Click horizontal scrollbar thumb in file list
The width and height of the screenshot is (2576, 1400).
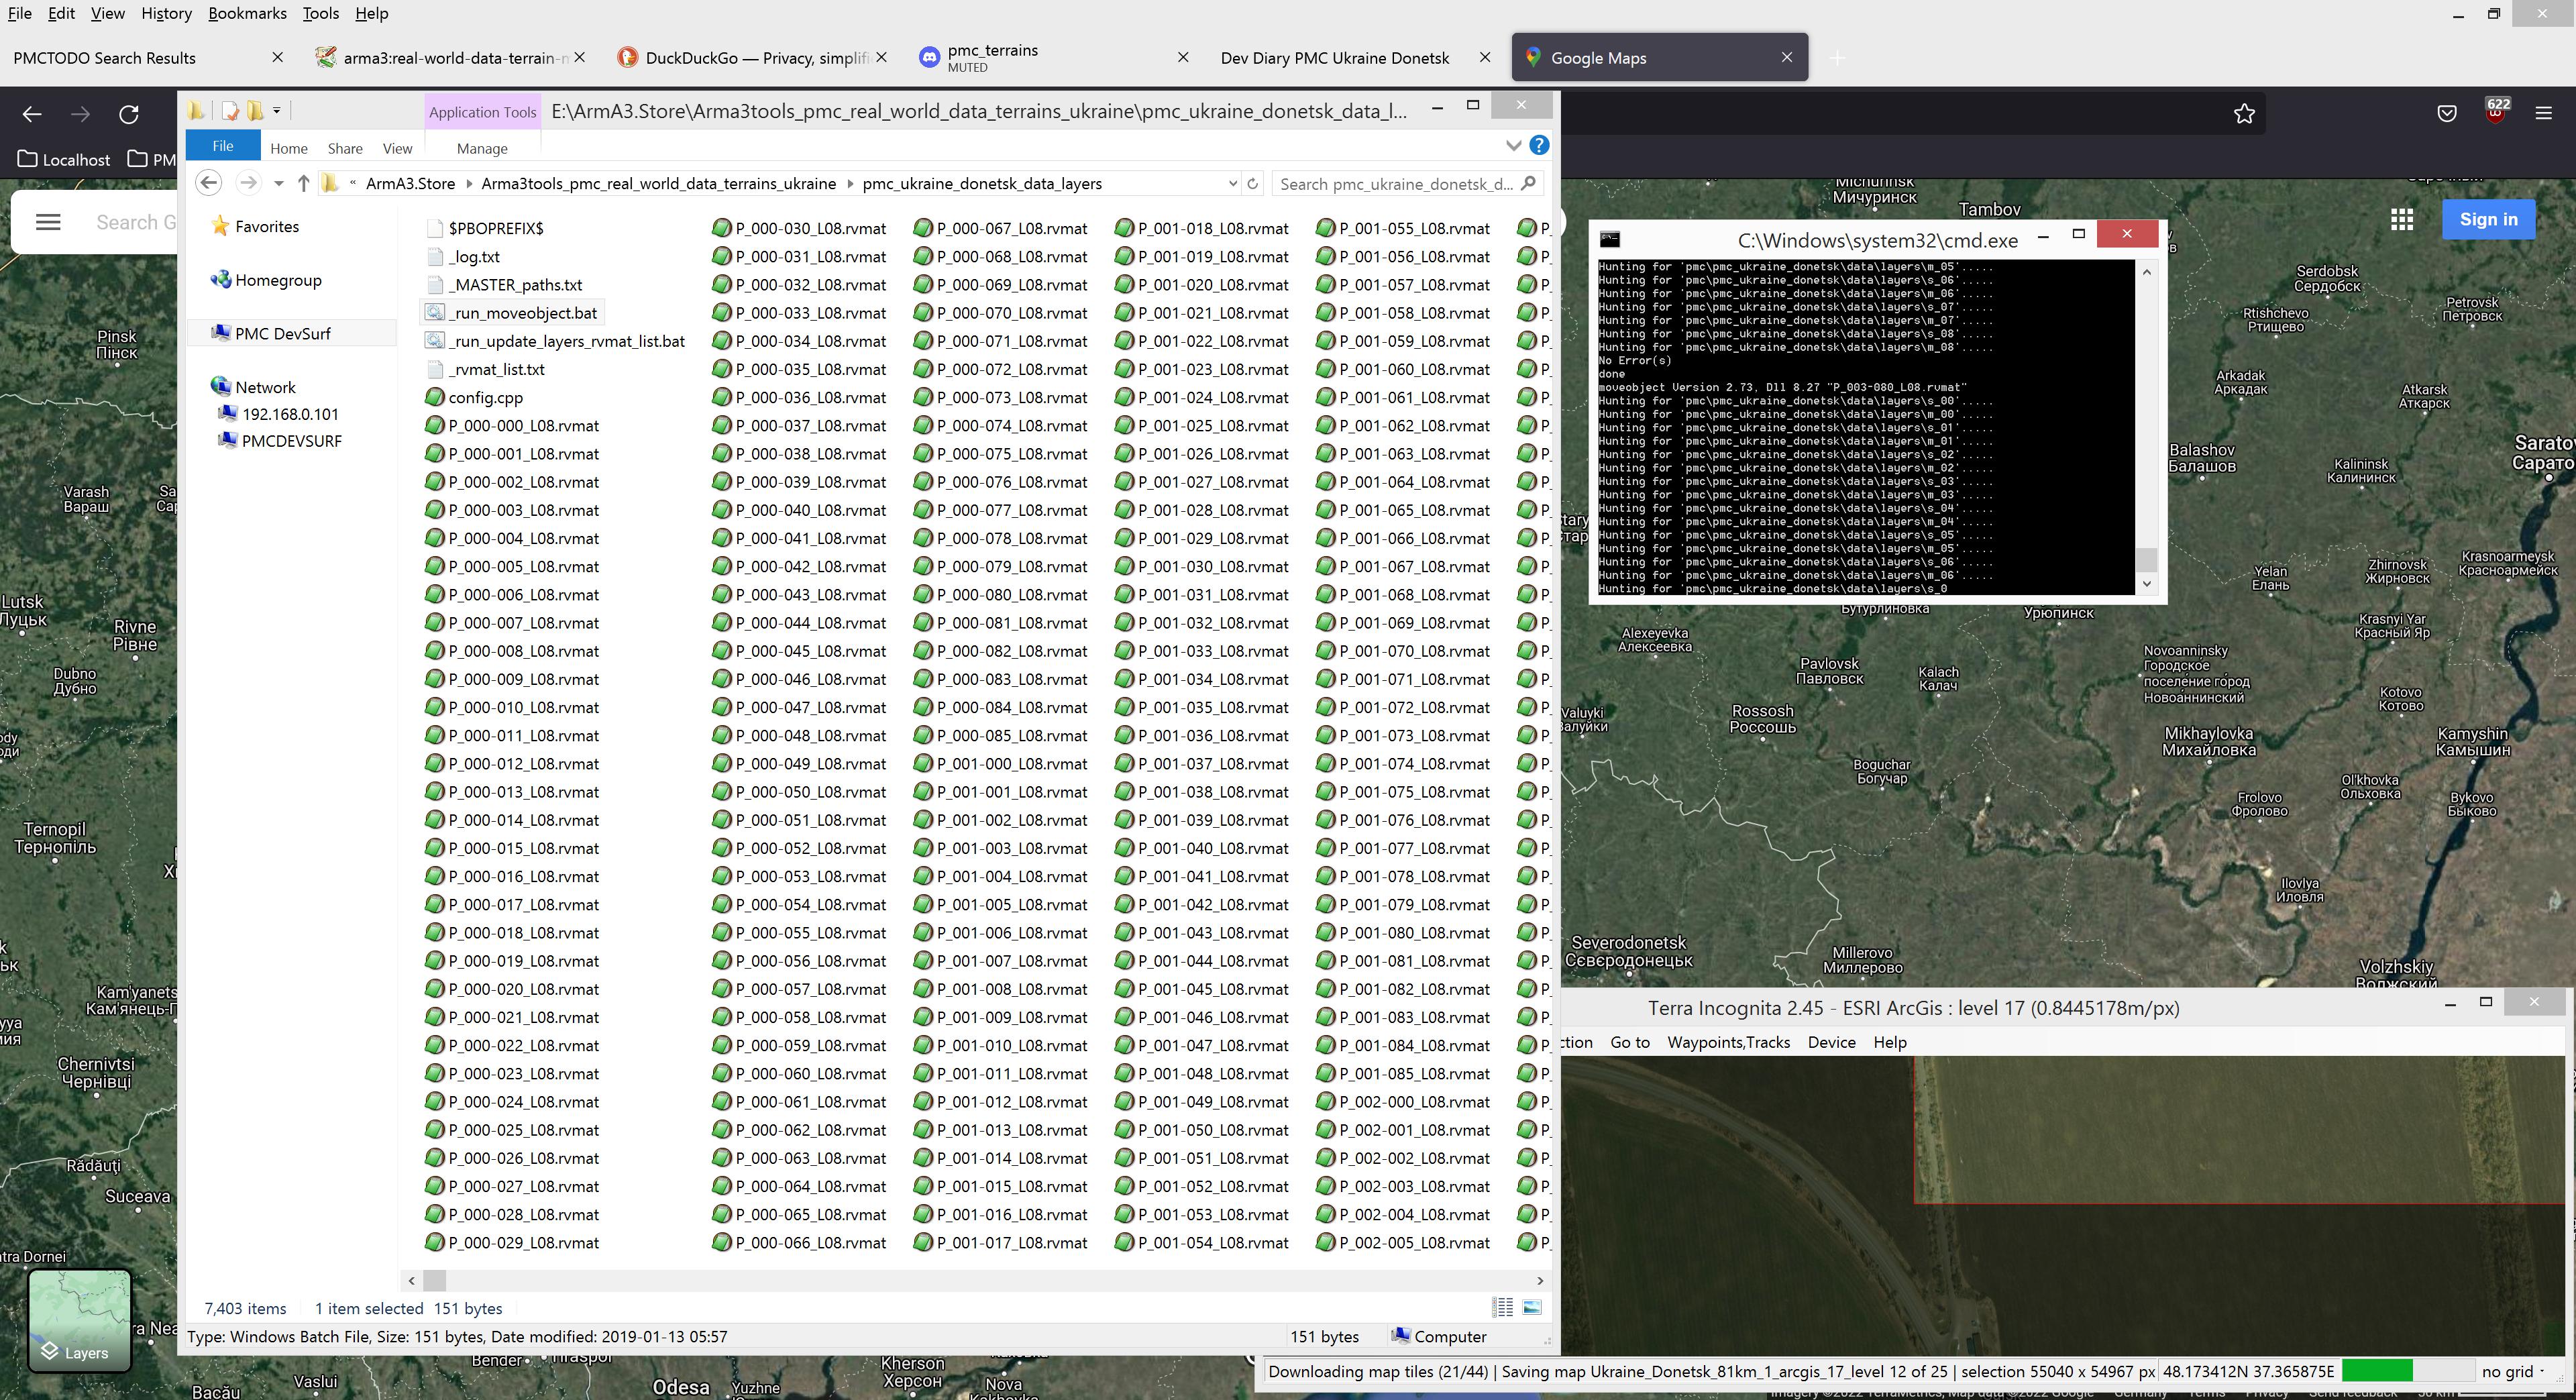[434, 1280]
